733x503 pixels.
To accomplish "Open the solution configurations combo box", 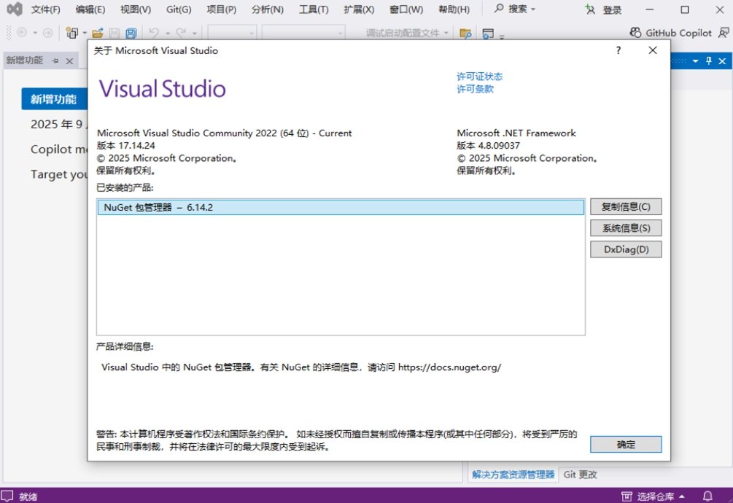I will pyautogui.click(x=233, y=33).
